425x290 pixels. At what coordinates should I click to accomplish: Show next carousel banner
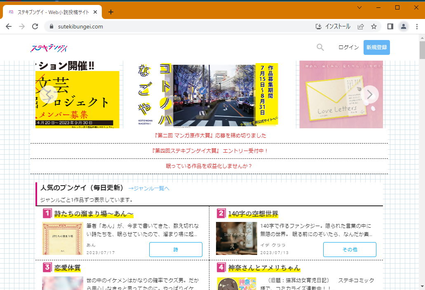point(369,94)
